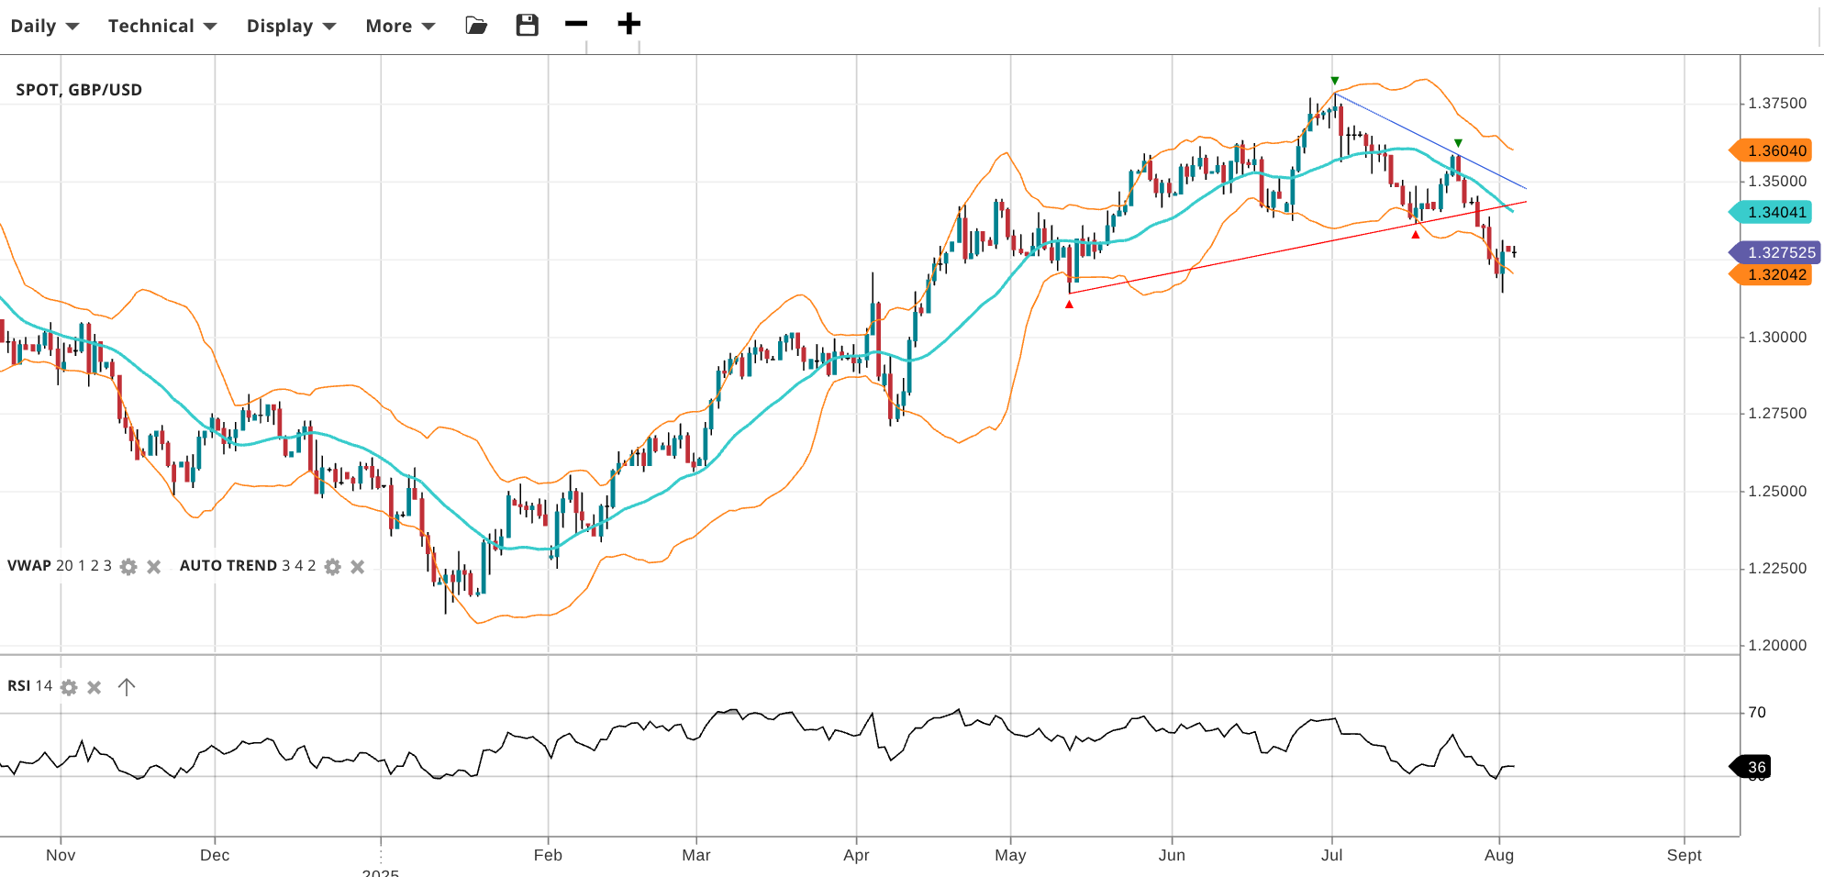
Task: Open RSI 14 settings gear
Action: click(69, 687)
